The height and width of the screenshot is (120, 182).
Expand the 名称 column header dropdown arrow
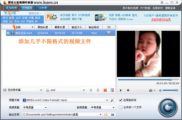32,27
